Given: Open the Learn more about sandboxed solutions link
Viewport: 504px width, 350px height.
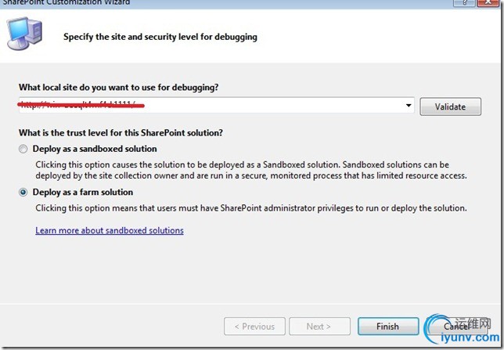Looking at the screenshot, I should 110,230.
